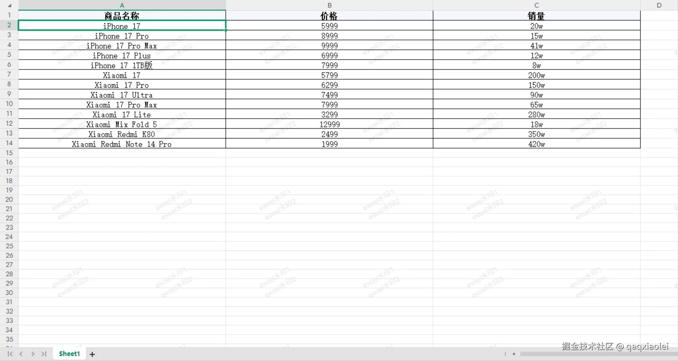Screen dimensions: 678x361
Task: Click the horizontal scrollbar track
Action: coord(599,354)
